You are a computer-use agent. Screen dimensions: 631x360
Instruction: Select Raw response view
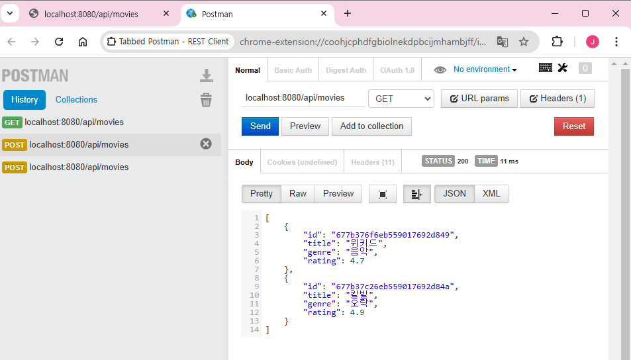(298, 194)
